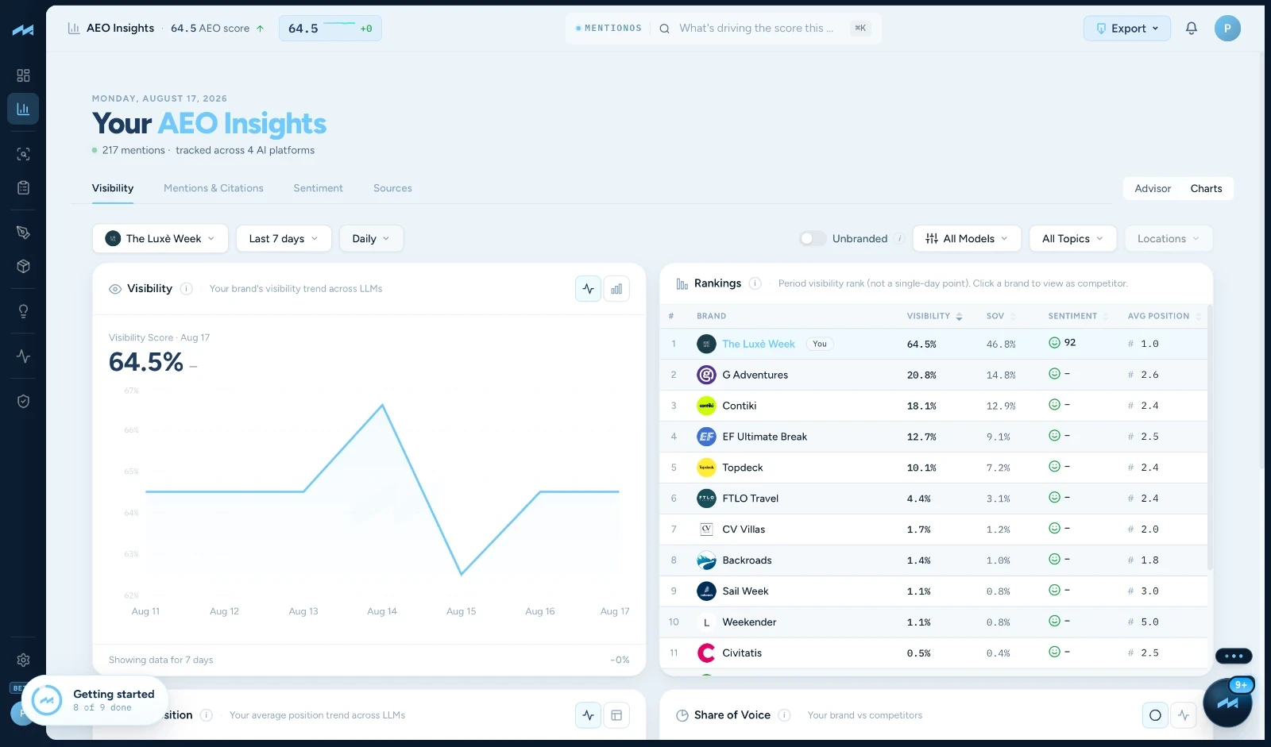1271x747 pixels.
Task: Switch Share of Voice to trend view
Action: click(x=1184, y=715)
